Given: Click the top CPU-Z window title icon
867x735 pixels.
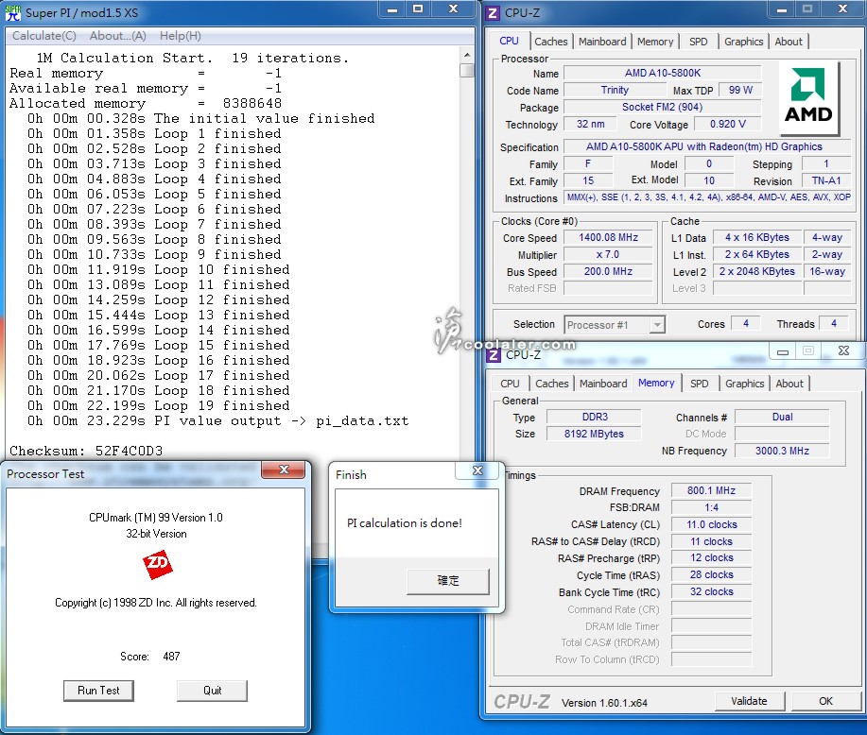Looking at the screenshot, I should 493,12.
